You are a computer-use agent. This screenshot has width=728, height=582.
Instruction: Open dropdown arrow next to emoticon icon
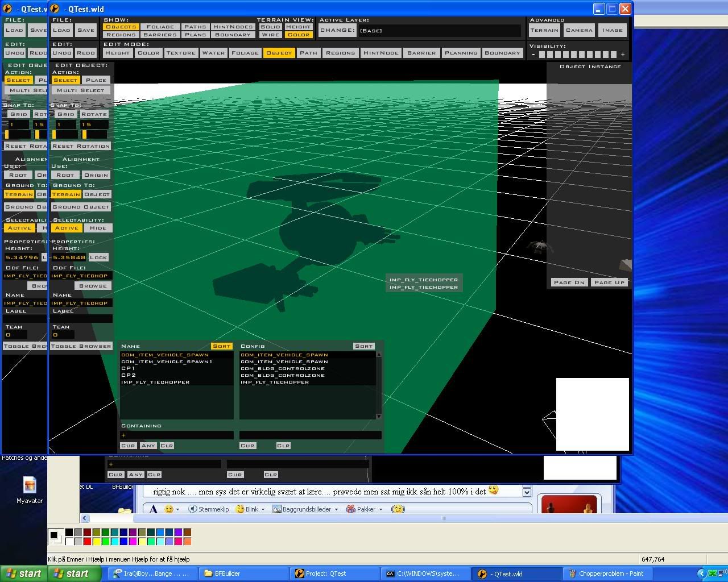[x=178, y=509]
